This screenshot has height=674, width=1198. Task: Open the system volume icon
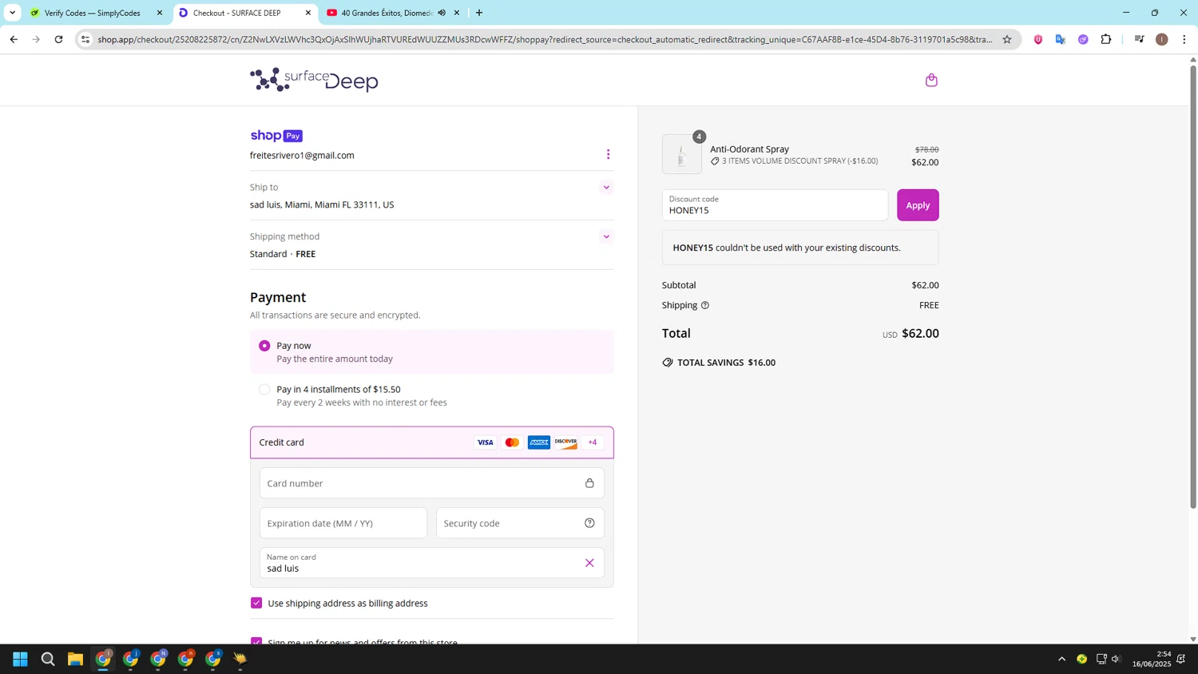click(x=1117, y=659)
